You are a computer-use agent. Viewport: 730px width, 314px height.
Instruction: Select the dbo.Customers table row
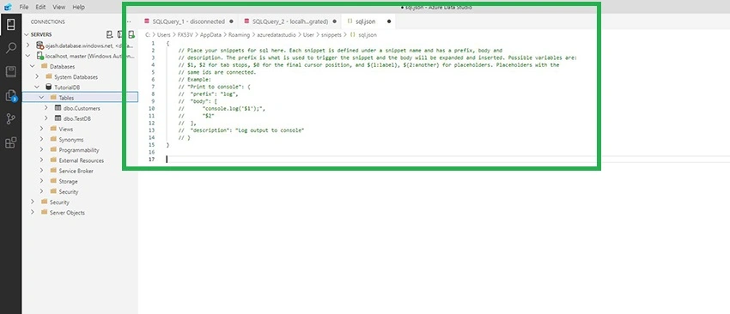tap(80, 108)
